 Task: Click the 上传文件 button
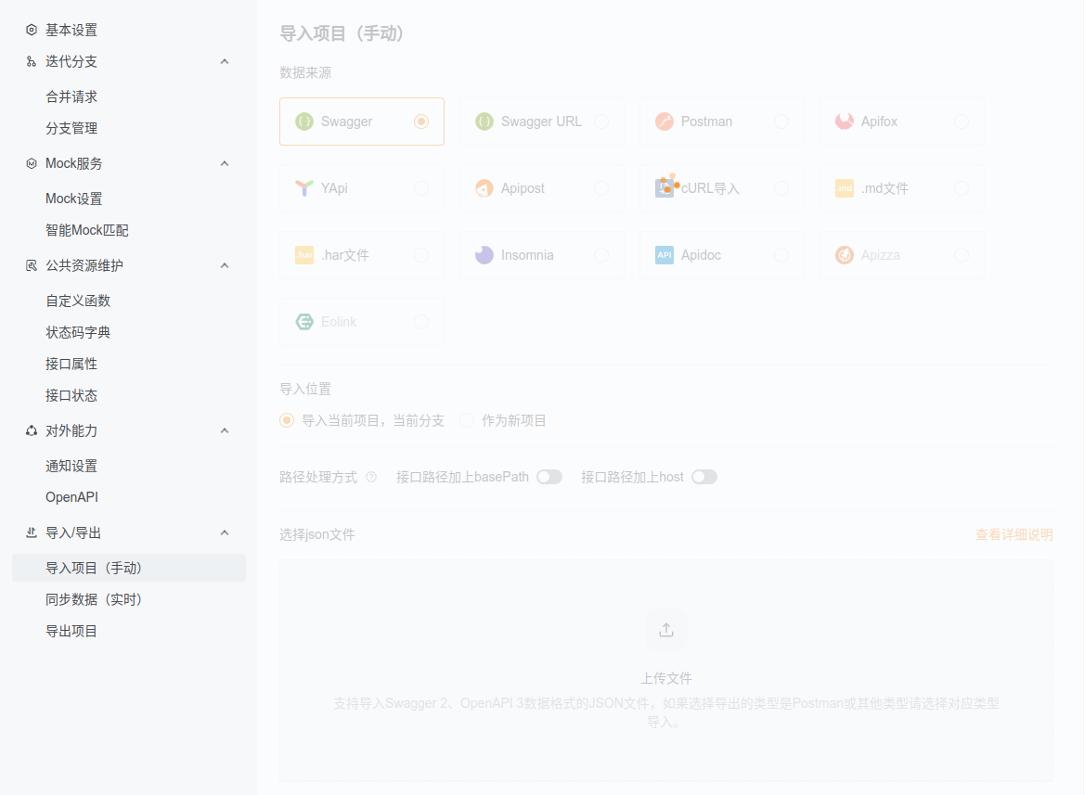pyautogui.click(x=665, y=677)
